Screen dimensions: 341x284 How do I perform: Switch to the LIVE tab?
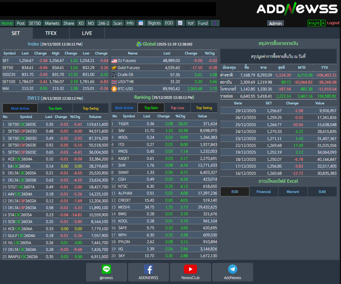[x=87, y=33]
